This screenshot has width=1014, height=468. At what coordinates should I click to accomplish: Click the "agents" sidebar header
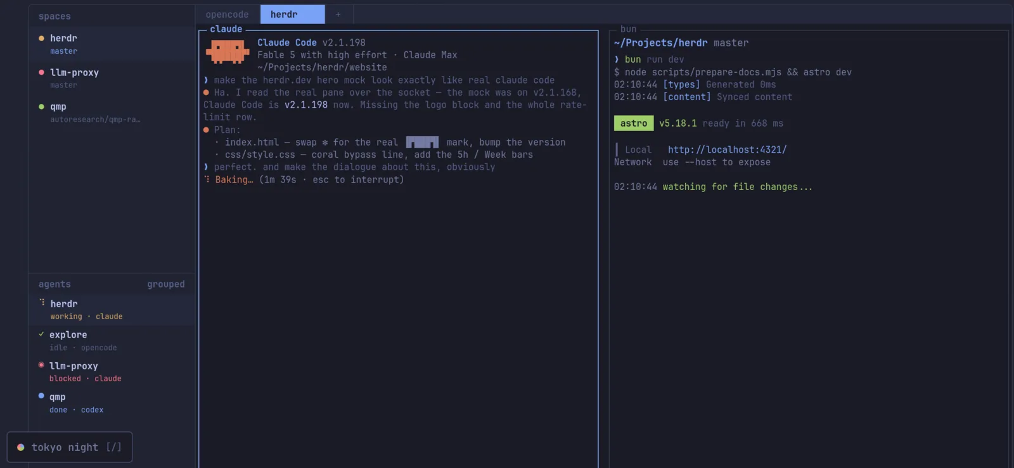click(x=55, y=284)
